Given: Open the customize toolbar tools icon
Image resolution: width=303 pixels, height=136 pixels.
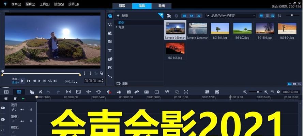Looking at the screenshot, I should click(x=40, y=92).
